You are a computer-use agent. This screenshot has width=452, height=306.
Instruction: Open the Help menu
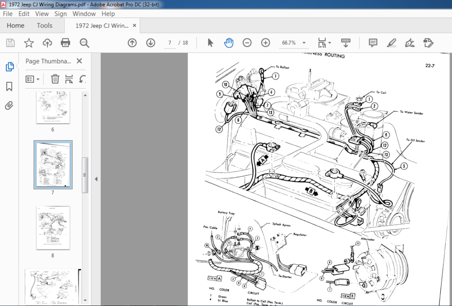pos(108,14)
